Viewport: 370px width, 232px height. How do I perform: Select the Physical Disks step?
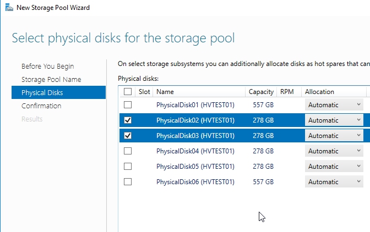pos(58,92)
